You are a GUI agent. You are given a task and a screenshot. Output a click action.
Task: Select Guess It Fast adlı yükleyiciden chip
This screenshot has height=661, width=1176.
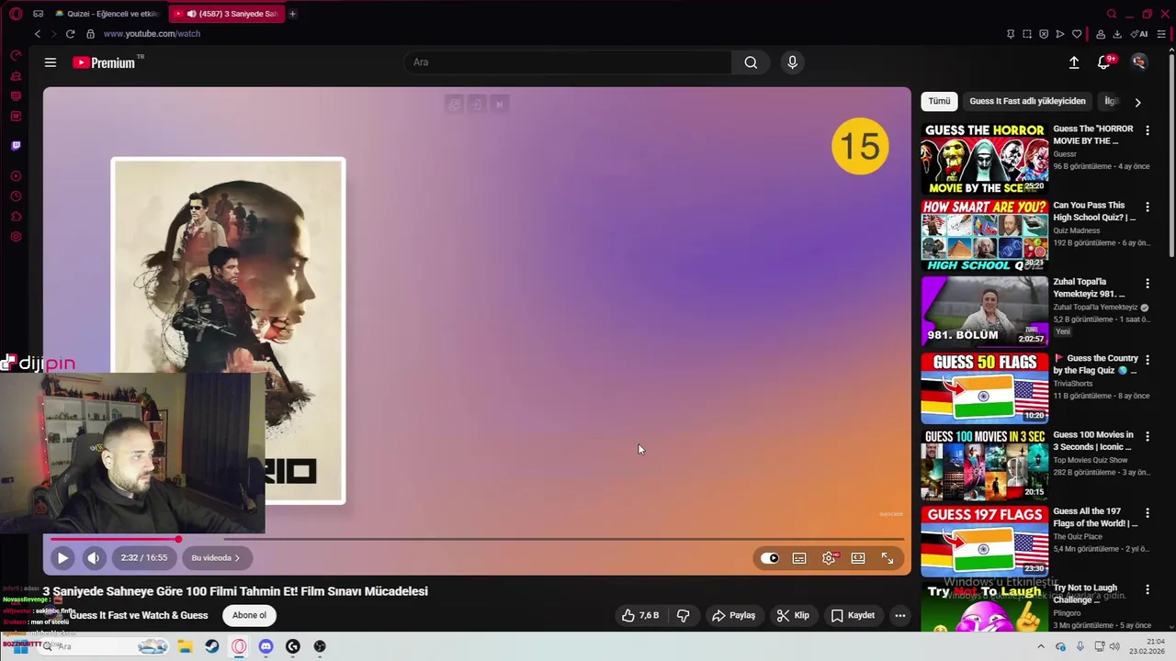(x=1027, y=101)
